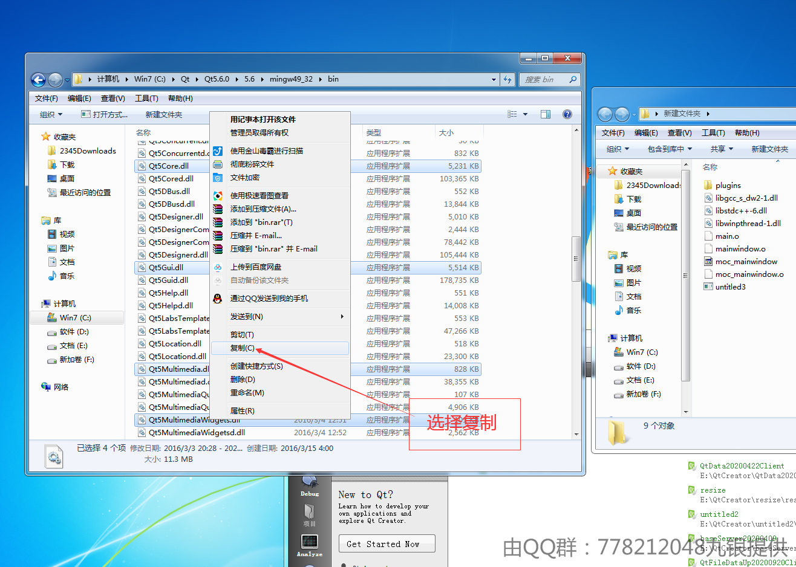The image size is (796, 567).
Task: Click the change view icon
Action: [512, 114]
